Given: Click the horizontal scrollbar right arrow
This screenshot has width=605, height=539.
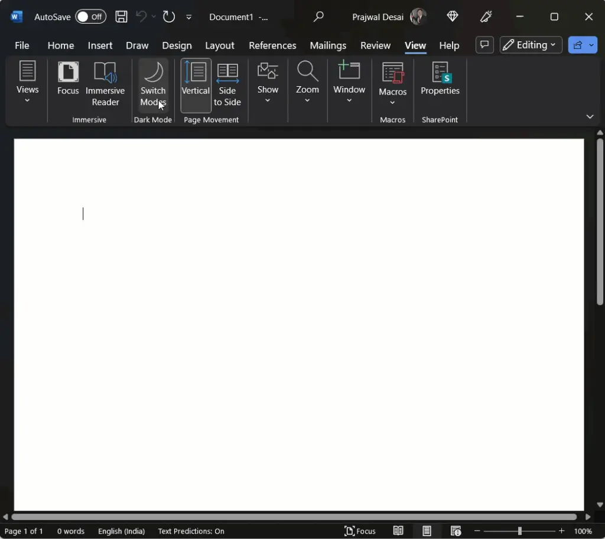Looking at the screenshot, I should tap(588, 517).
